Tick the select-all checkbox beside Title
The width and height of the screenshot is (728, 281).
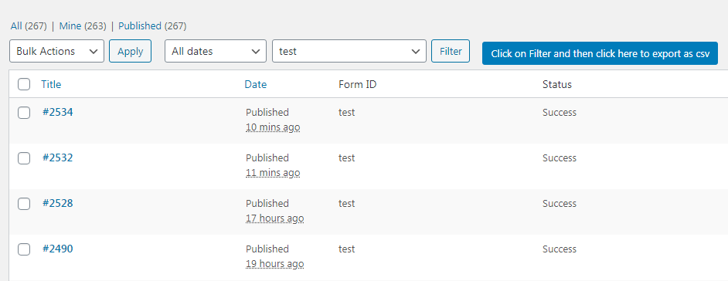pos(24,84)
